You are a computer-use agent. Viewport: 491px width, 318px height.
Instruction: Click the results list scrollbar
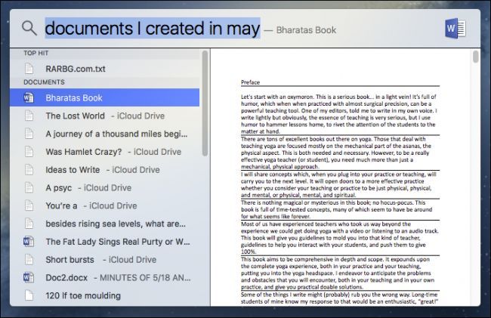(x=205, y=103)
